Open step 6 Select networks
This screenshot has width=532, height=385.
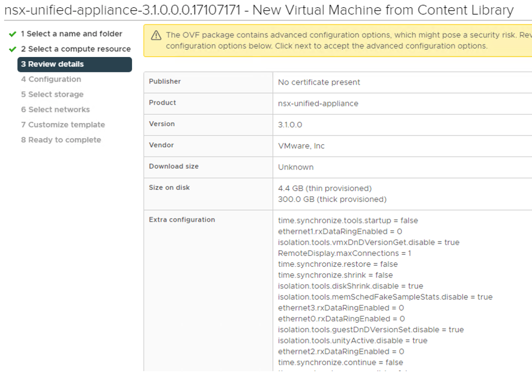tap(55, 110)
